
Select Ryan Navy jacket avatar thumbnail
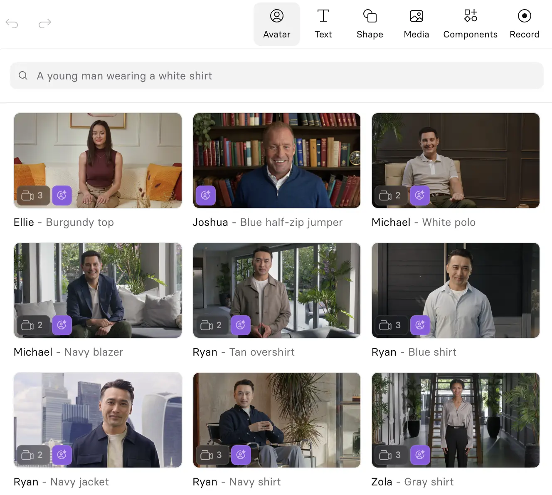coord(98,420)
